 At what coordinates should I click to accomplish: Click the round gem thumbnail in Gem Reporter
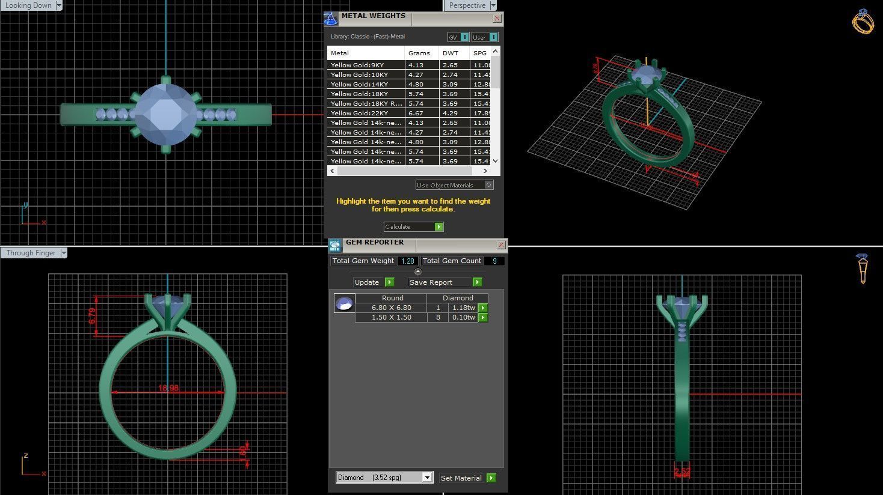click(x=345, y=303)
